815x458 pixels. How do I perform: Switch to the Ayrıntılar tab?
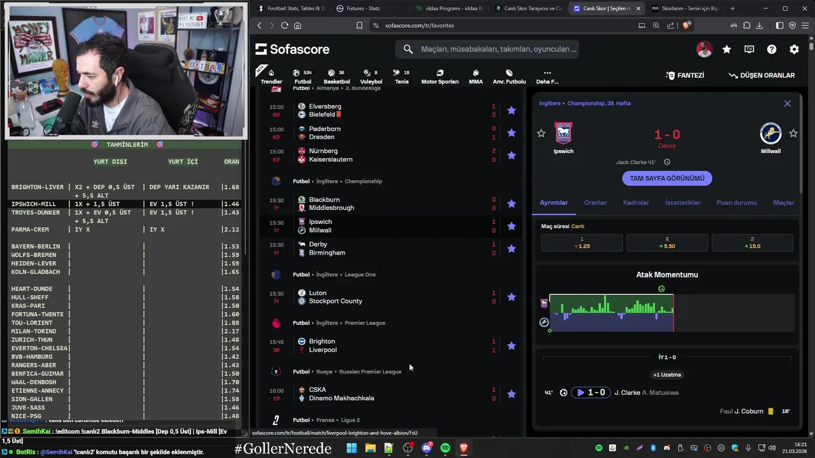553,202
